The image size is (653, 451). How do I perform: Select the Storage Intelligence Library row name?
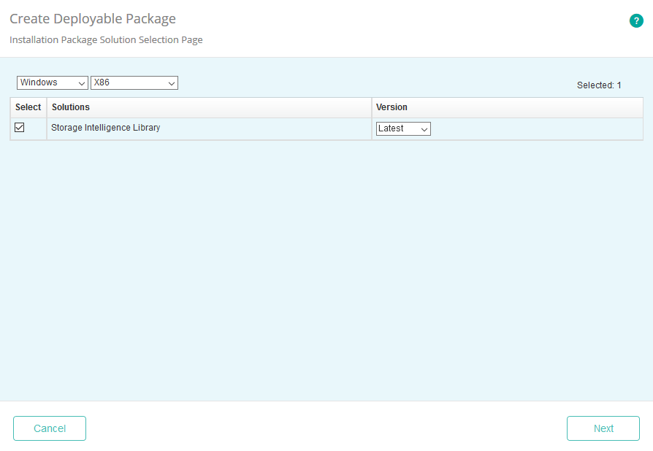pyautogui.click(x=105, y=128)
